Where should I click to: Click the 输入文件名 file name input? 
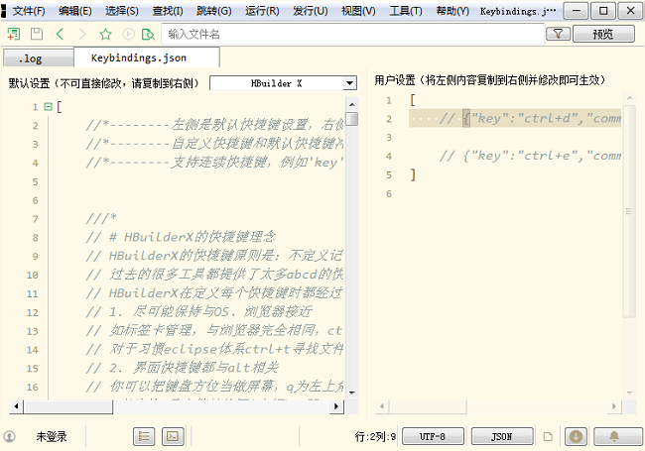click(x=353, y=34)
